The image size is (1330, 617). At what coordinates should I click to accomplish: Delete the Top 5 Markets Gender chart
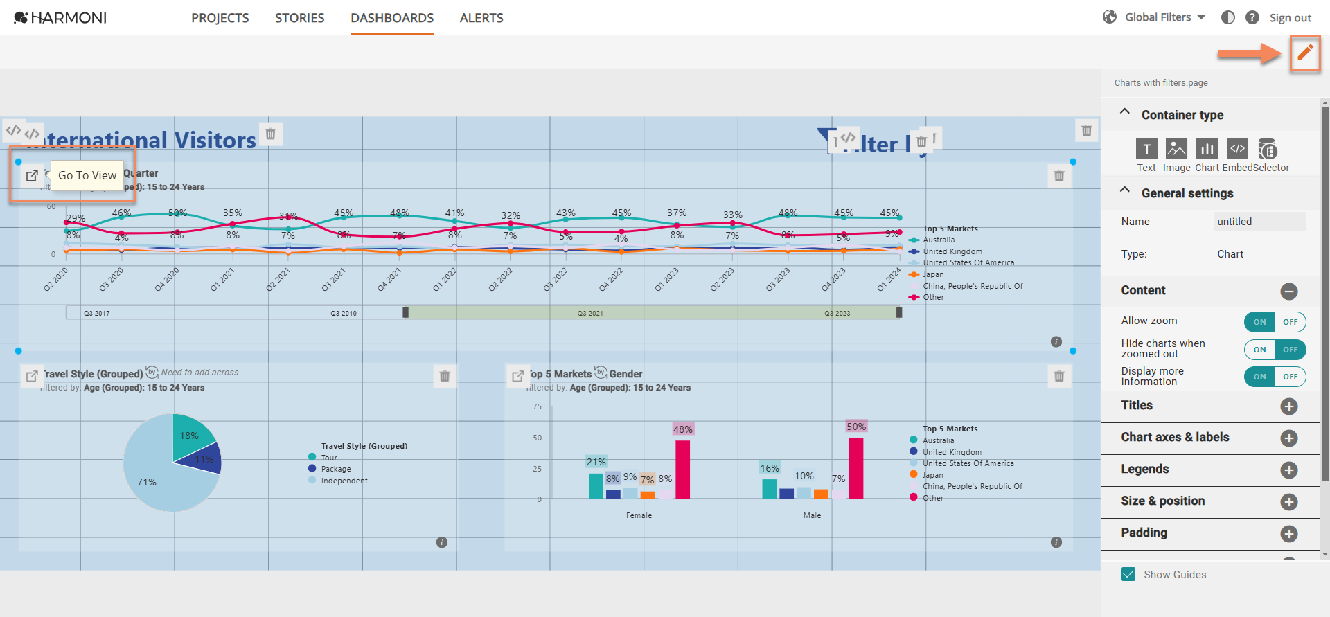1059,376
